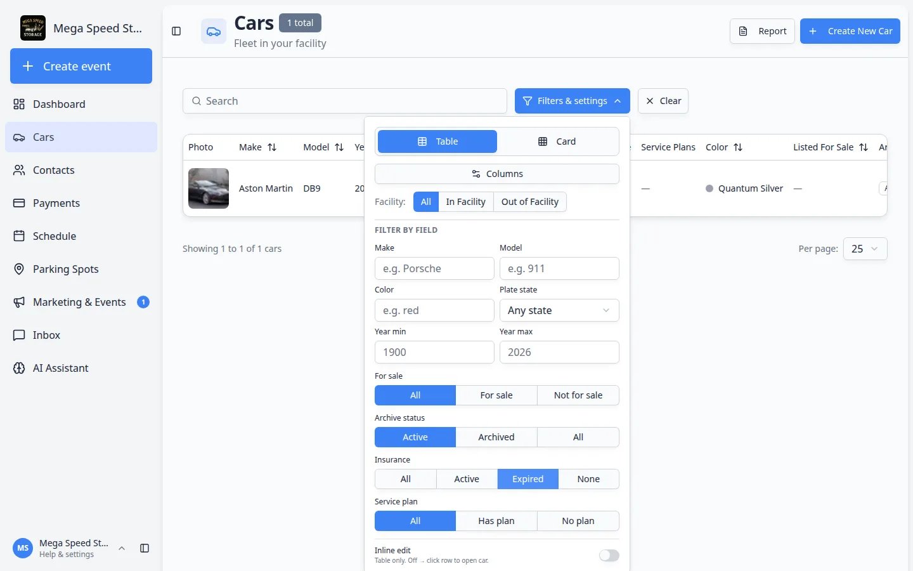Viewport: 913px width, 571px height.
Task: Set Insurance filter to None
Action: (x=588, y=479)
